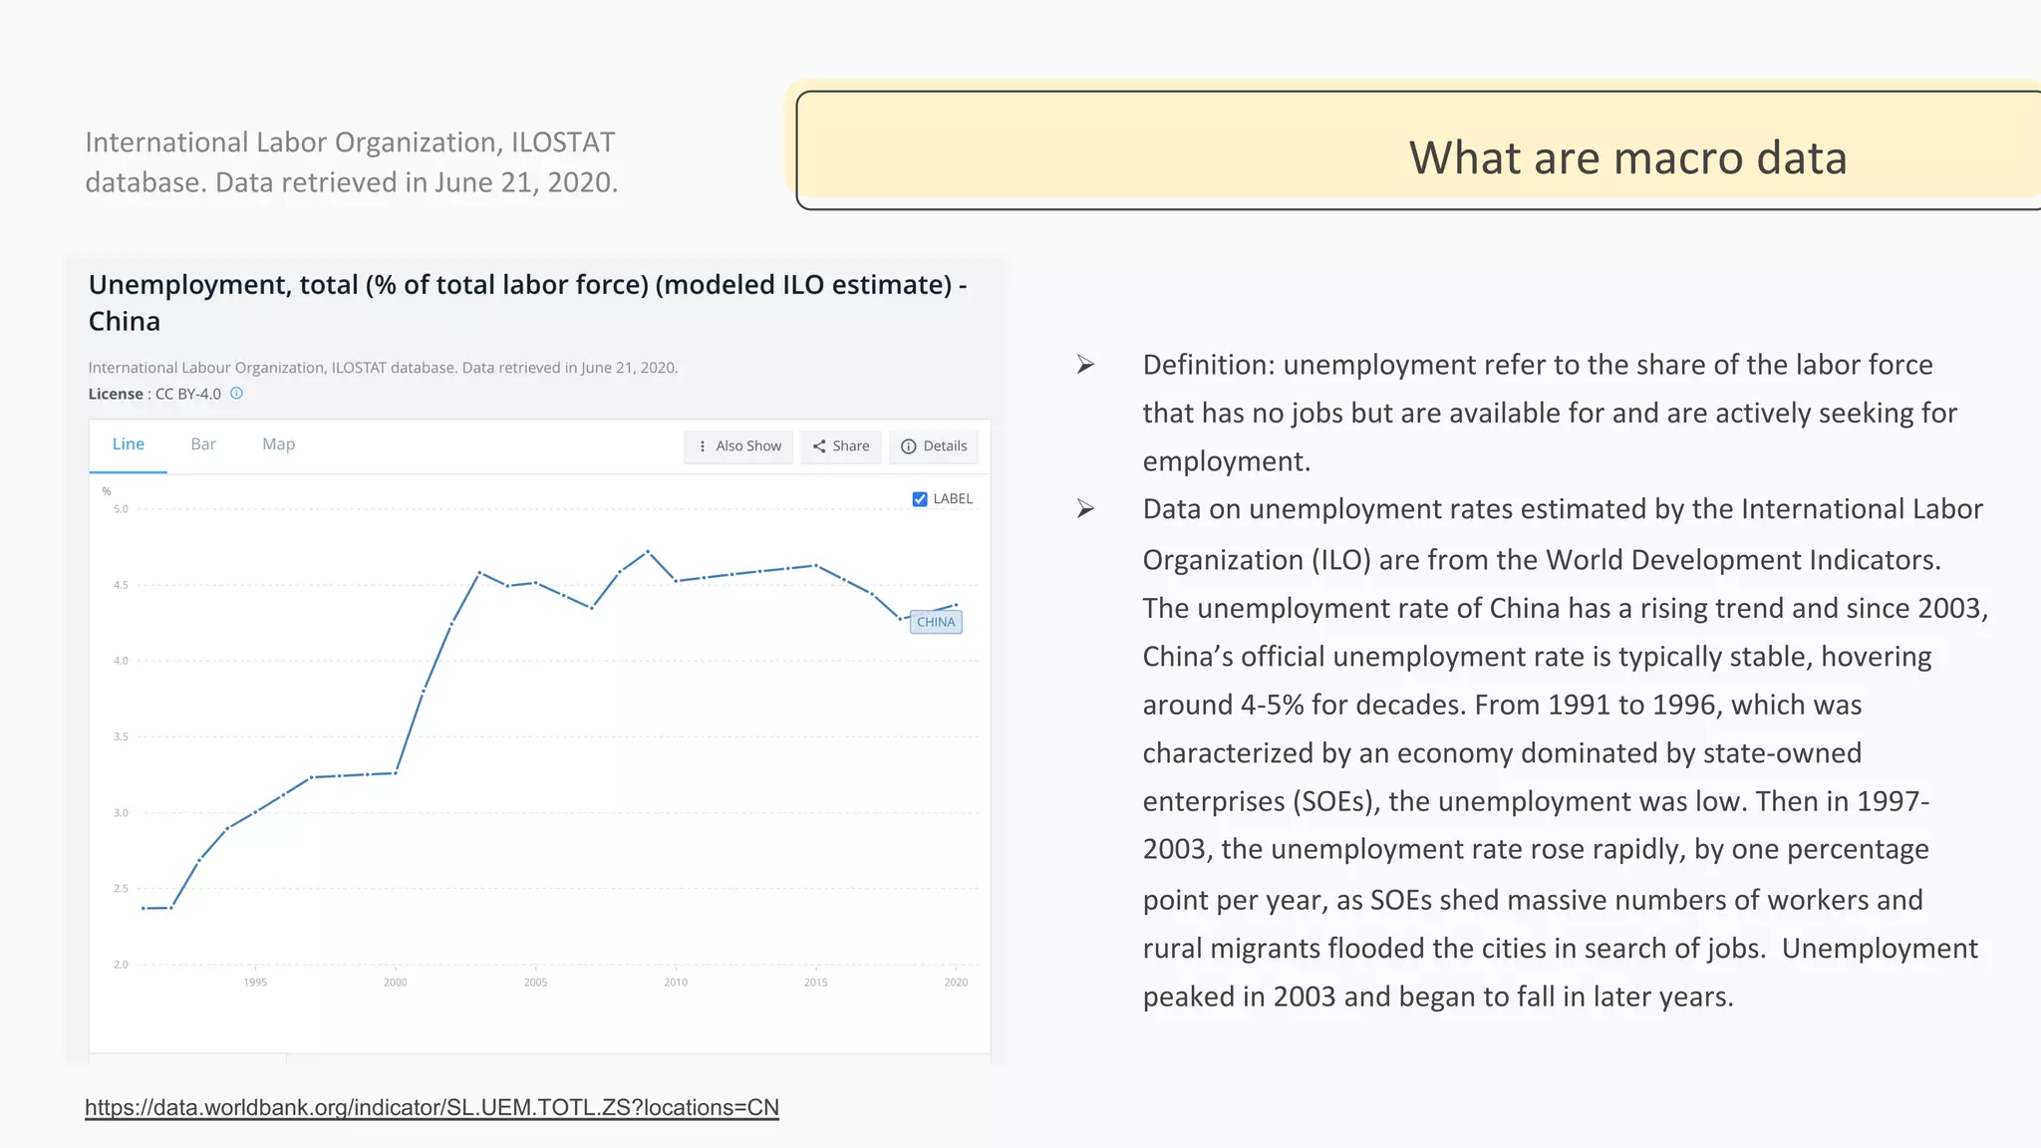
Task: Click the 2020 label on the x-axis
Action: (x=956, y=983)
